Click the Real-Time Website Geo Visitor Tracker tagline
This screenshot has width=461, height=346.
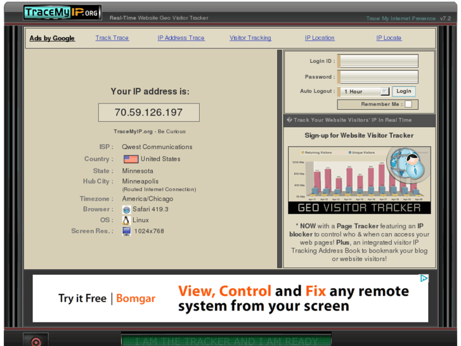pyautogui.click(x=159, y=18)
